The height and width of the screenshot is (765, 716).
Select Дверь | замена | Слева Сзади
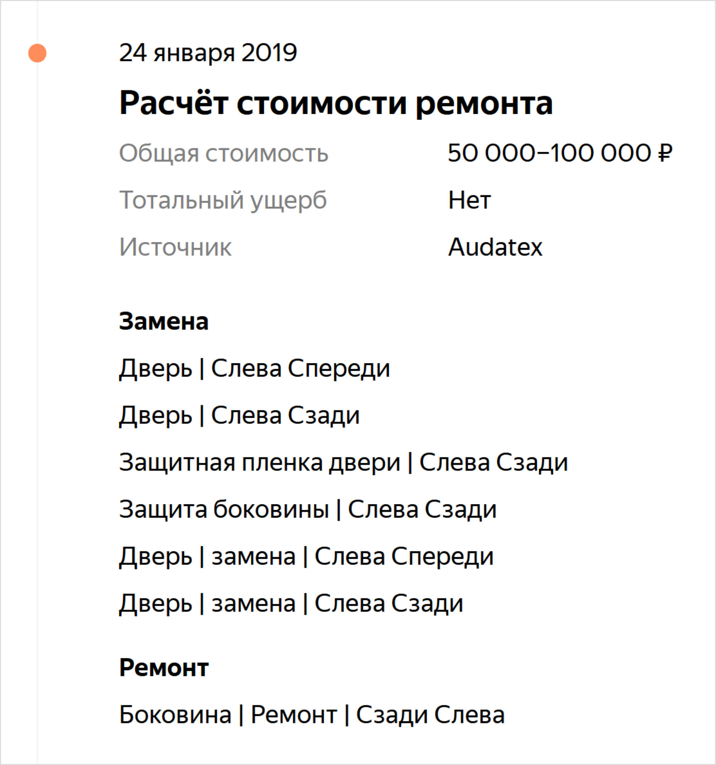pos(291,603)
